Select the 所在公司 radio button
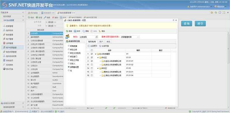Image resolution: width=230 pixels, height=113 pixels. click(69, 49)
